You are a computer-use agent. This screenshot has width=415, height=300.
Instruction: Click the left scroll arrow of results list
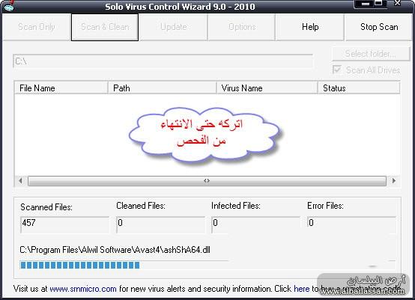[x=21, y=181]
